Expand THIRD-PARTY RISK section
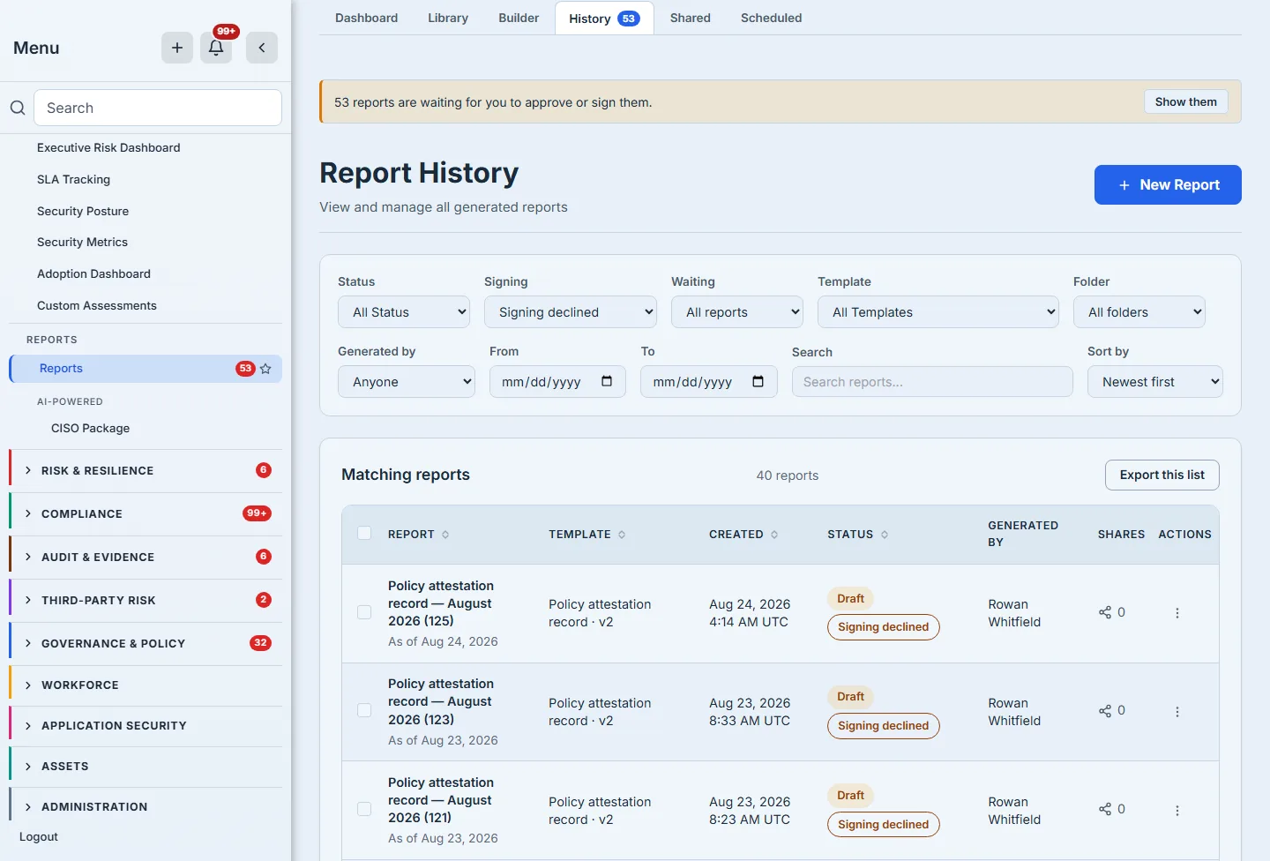This screenshot has height=861, width=1270. click(x=146, y=601)
